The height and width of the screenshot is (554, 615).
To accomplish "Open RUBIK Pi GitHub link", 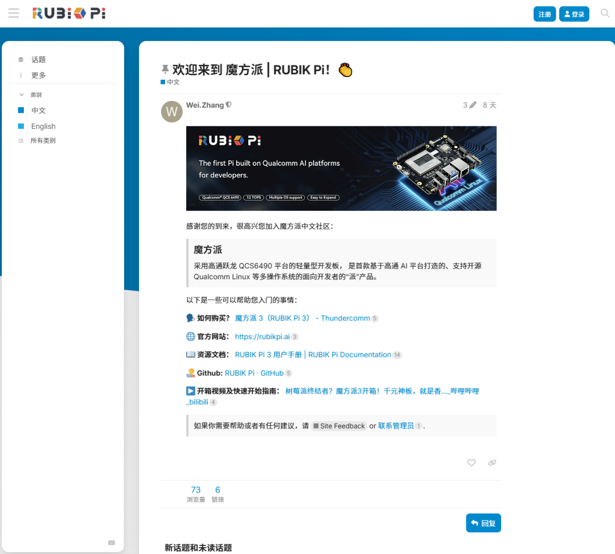I will tap(254, 373).
